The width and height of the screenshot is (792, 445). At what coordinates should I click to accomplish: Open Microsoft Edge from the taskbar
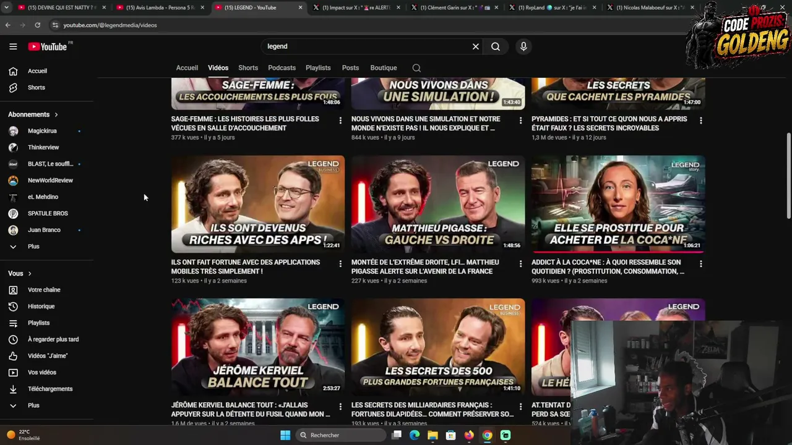tap(415, 435)
